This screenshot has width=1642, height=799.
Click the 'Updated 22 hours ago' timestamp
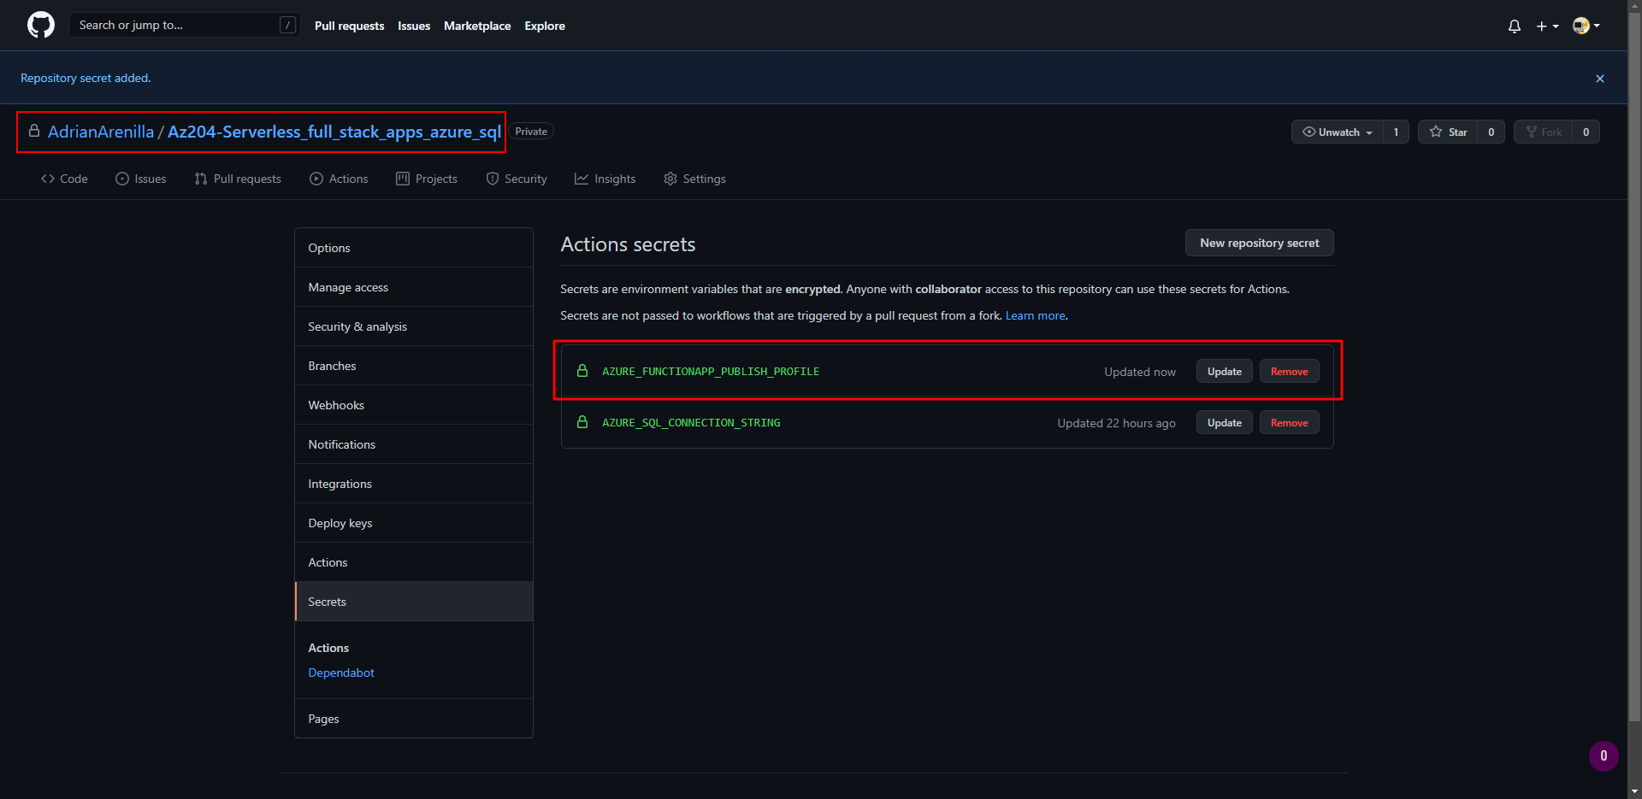point(1116,423)
